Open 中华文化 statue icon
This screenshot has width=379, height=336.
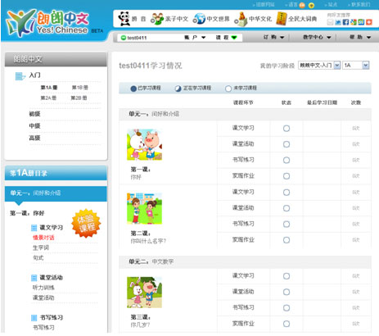click(x=241, y=19)
